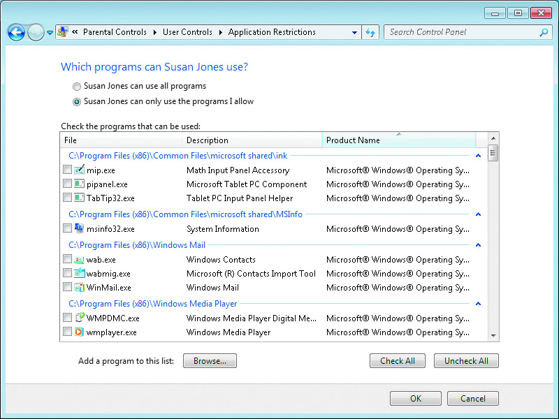The height and width of the screenshot is (419, 559).
Task: Open User Controls in the breadcrumb
Action: coord(187,32)
